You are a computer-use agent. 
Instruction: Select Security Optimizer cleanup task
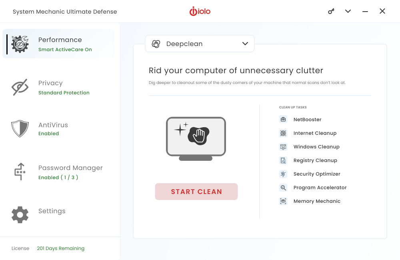[316, 174]
